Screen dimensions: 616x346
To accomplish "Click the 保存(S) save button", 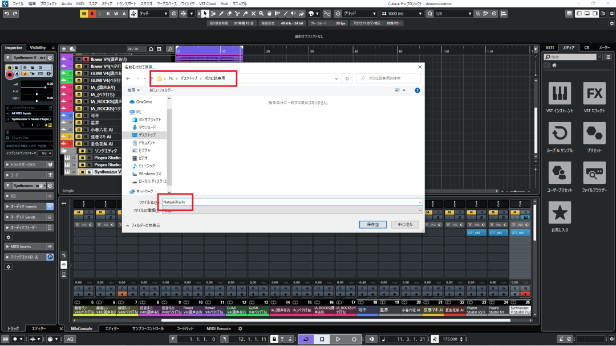I will (373, 225).
